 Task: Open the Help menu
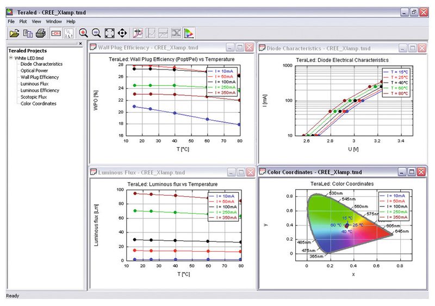(x=71, y=21)
